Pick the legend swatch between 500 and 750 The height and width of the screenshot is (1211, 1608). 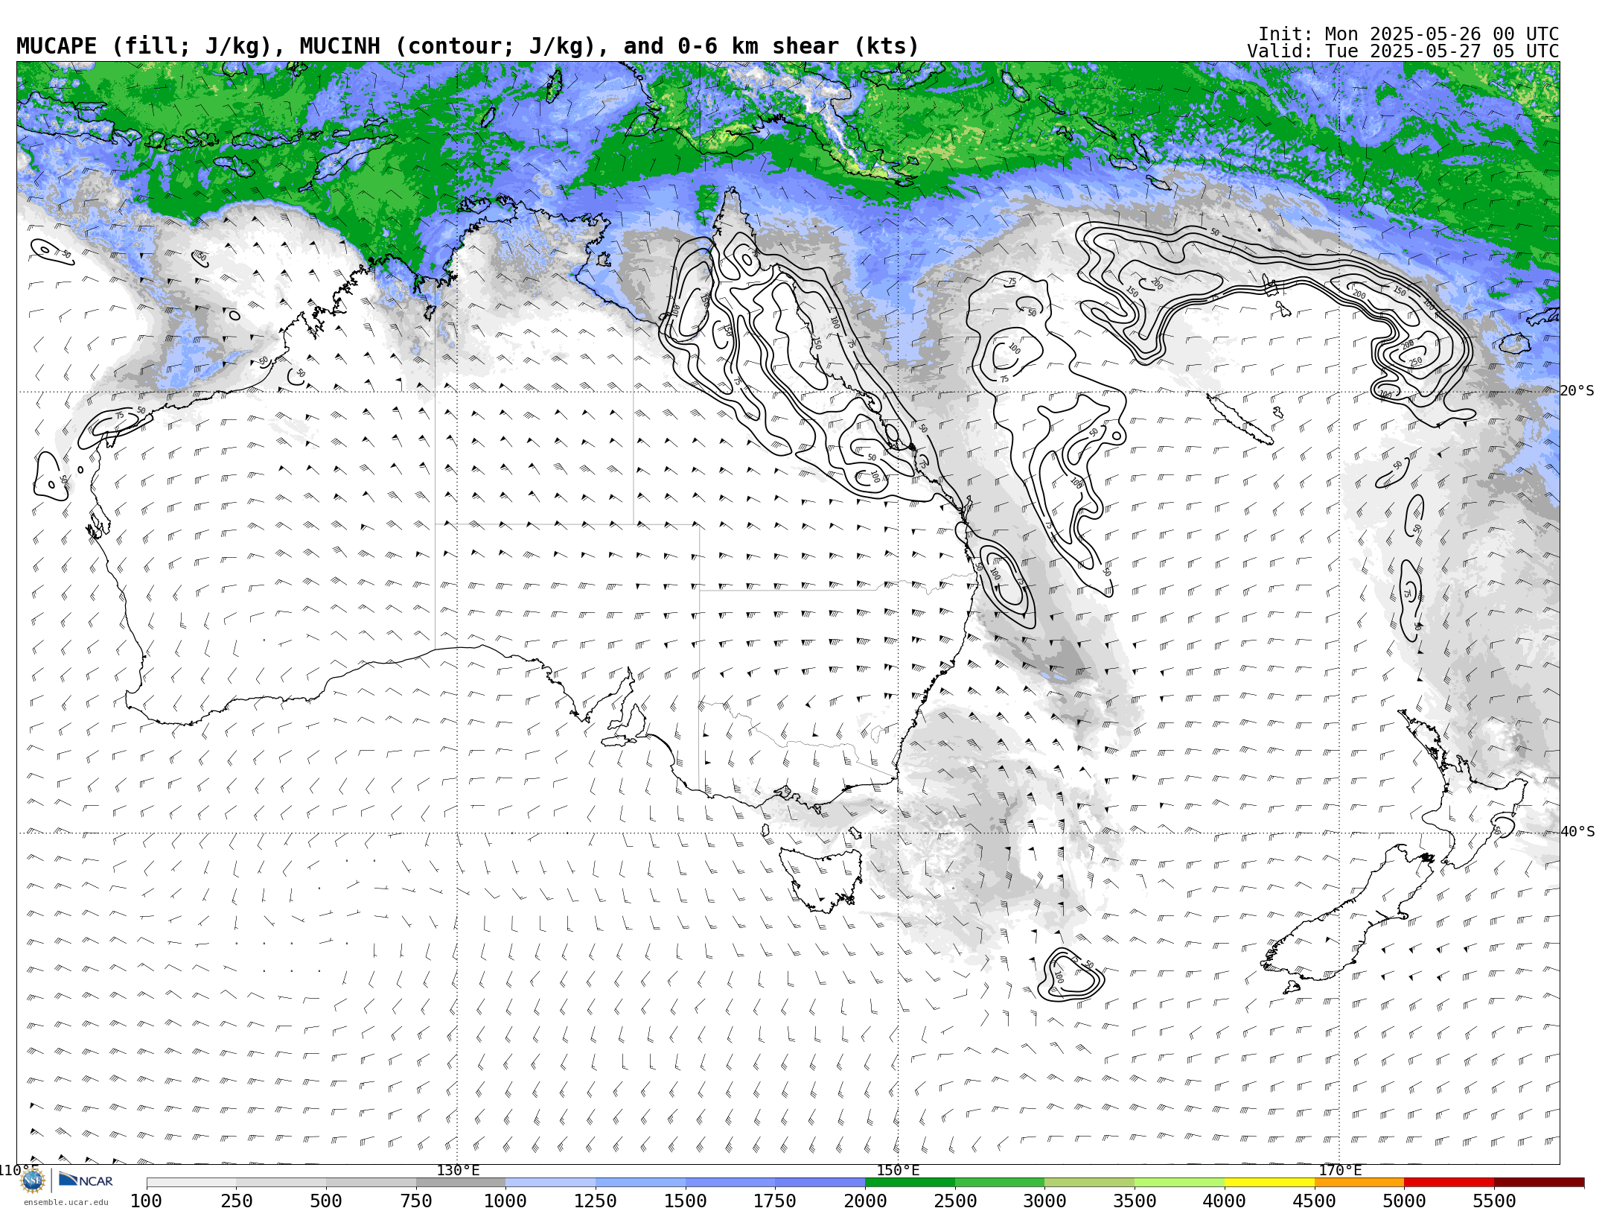(x=371, y=1182)
